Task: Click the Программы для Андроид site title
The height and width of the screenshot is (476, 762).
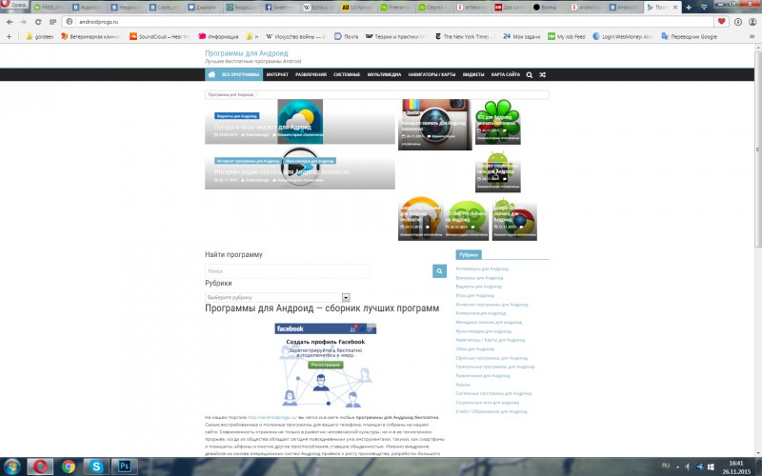Action: point(247,53)
